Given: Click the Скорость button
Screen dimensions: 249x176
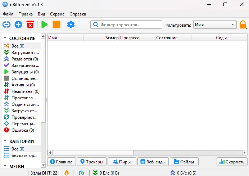Looking at the screenshot, I should point(232,162).
